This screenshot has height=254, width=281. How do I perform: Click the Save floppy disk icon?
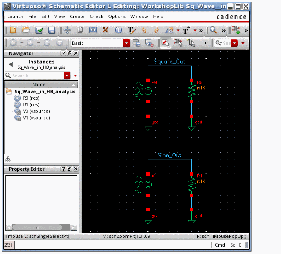point(52,30)
